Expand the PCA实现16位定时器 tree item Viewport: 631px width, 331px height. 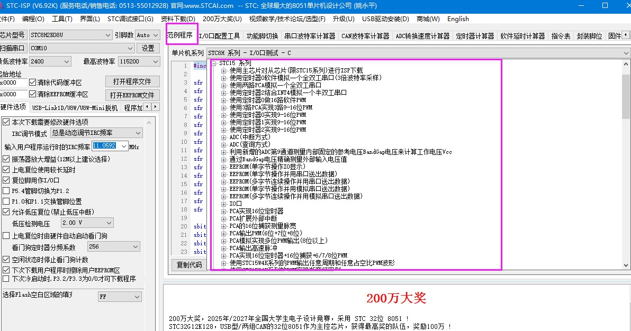pos(224,211)
